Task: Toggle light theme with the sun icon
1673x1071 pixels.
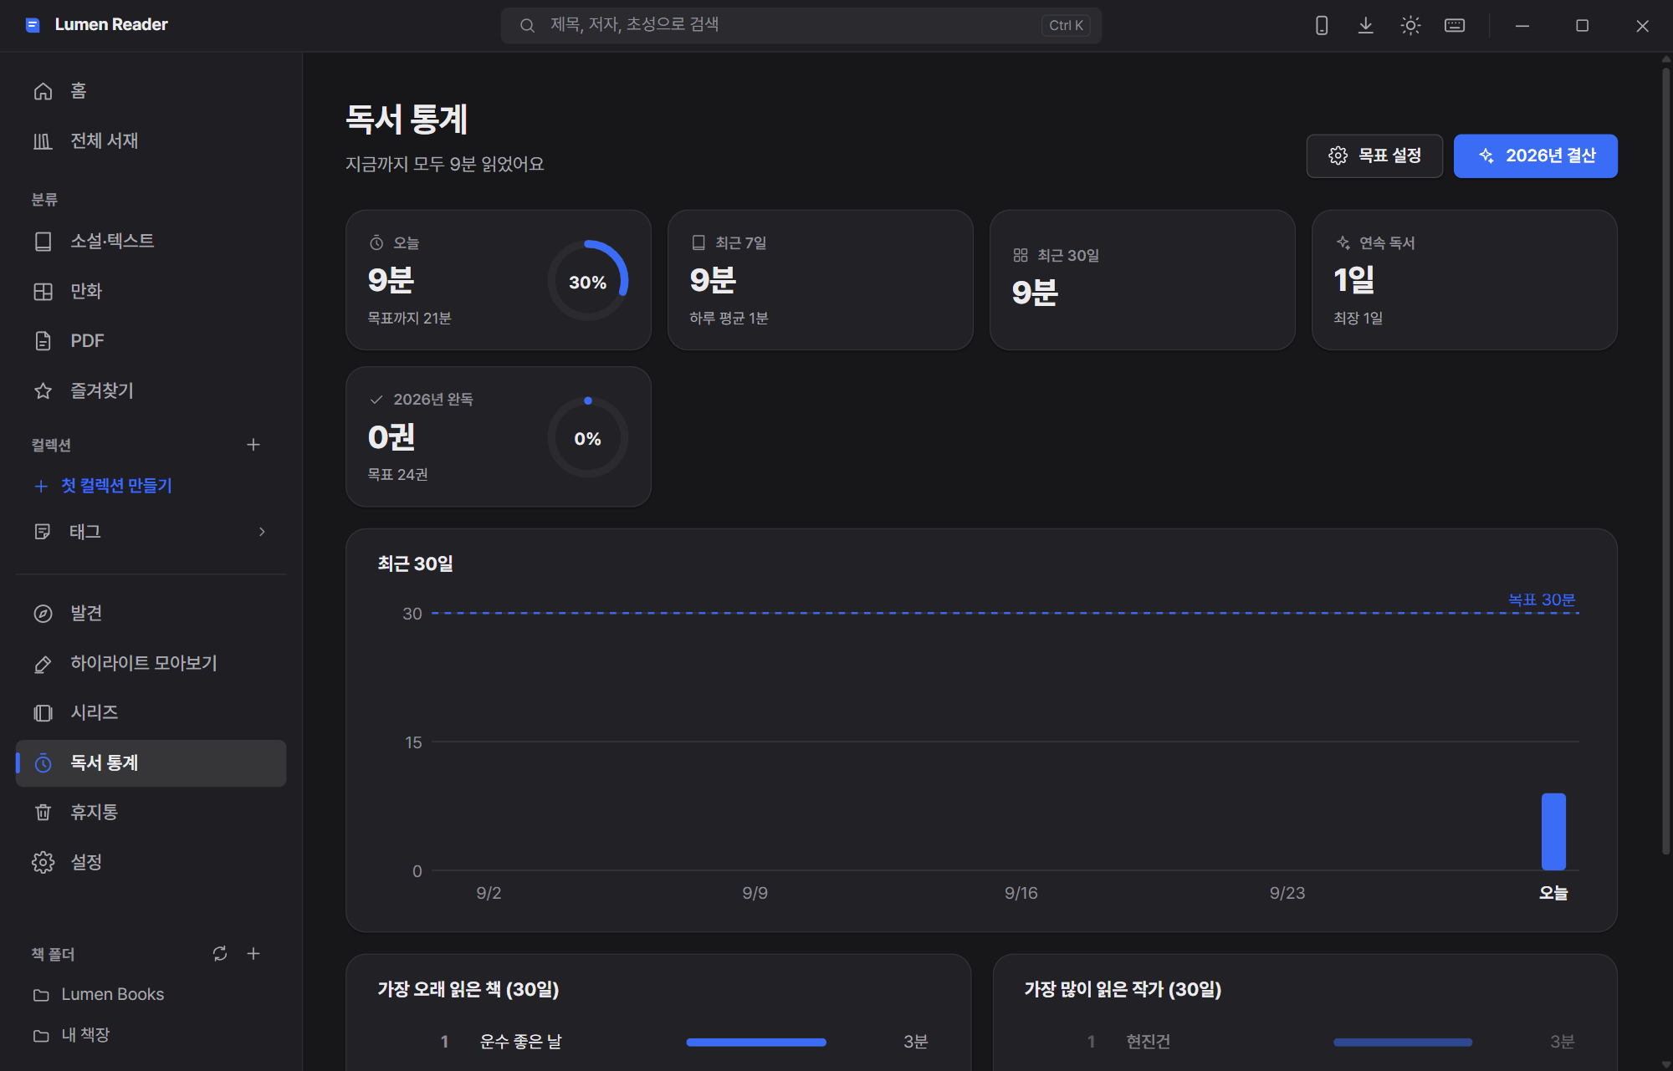Action: [1410, 26]
